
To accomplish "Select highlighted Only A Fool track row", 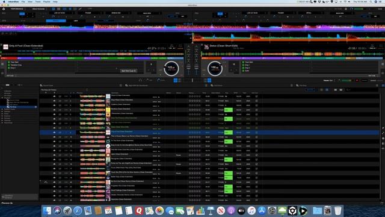I will [209, 133].
